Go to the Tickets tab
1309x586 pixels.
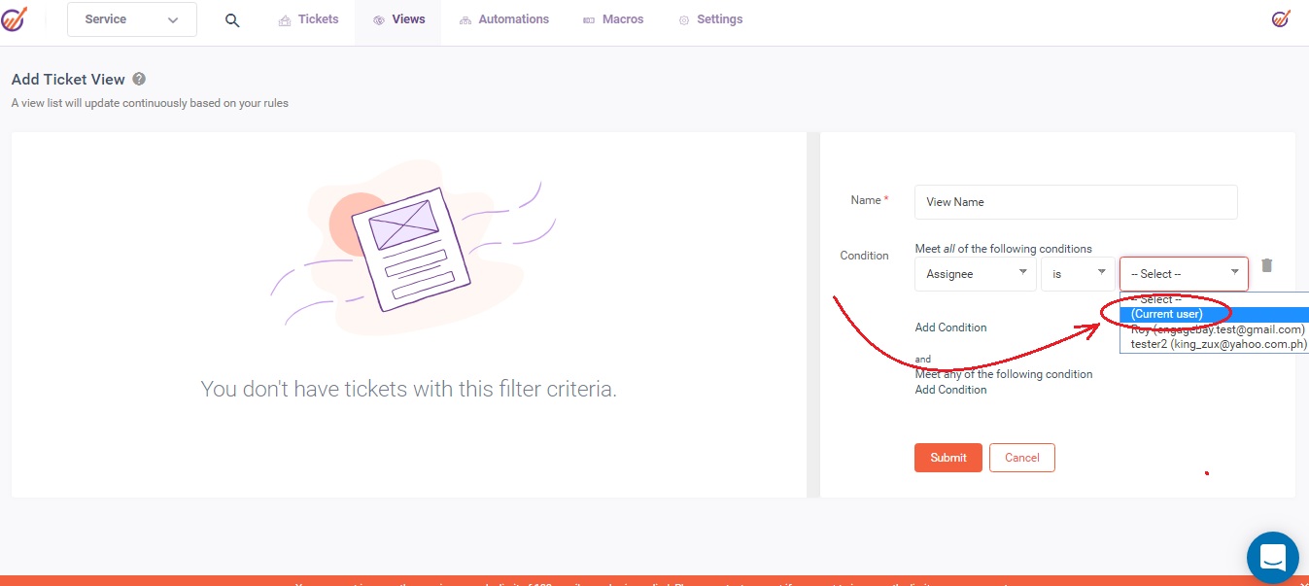click(x=309, y=19)
